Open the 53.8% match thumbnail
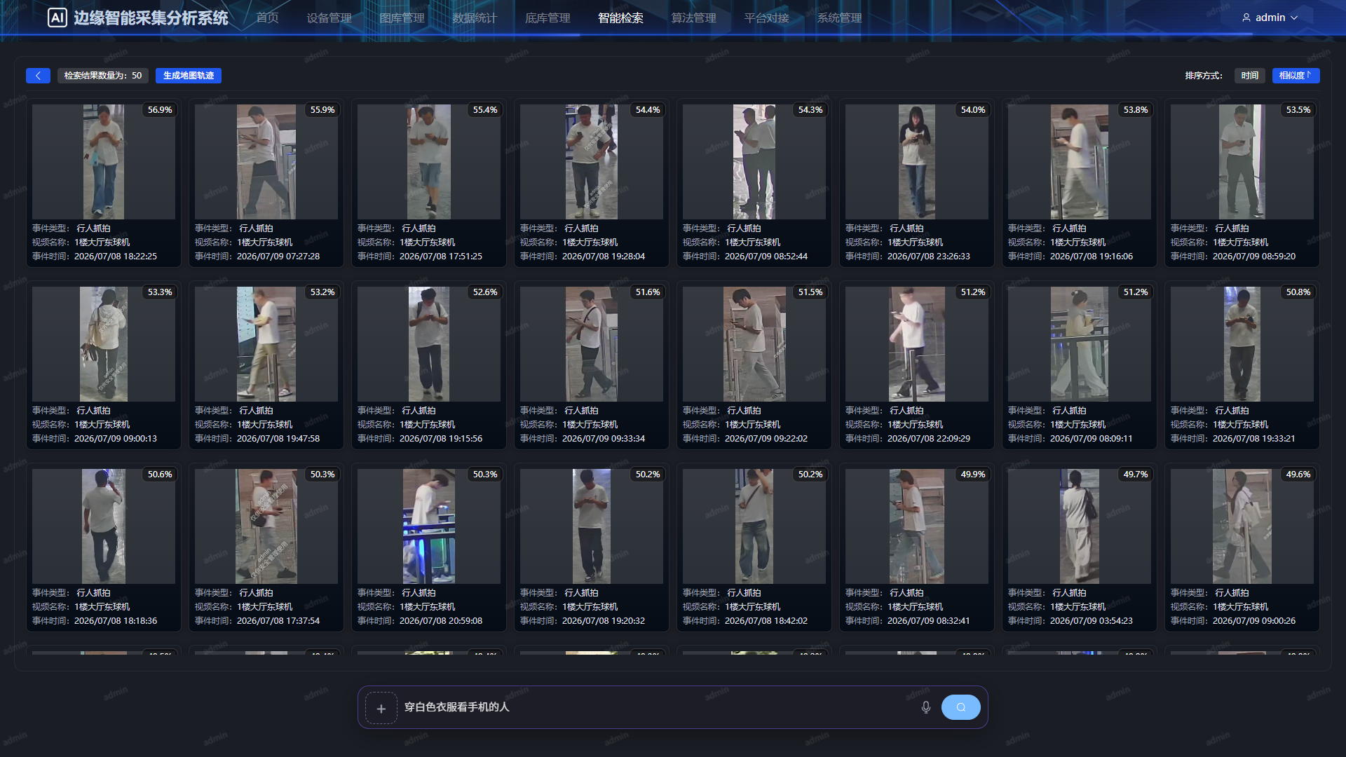This screenshot has width=1346, height=757. coord(1080,162)
